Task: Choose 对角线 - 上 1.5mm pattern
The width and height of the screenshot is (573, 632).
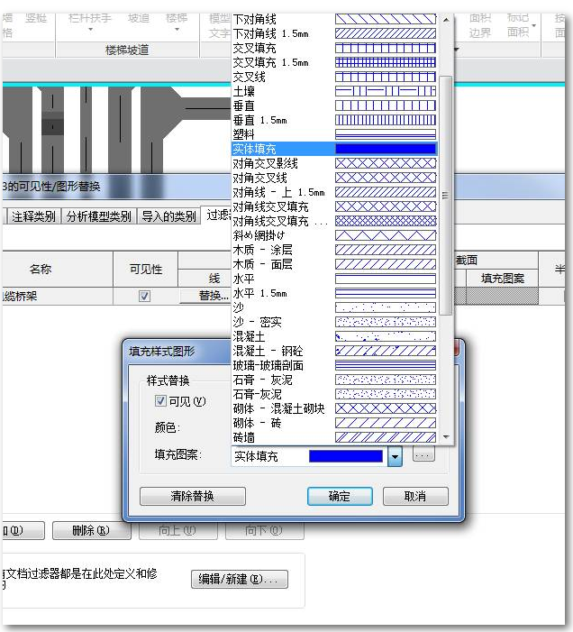Action: 334,192
